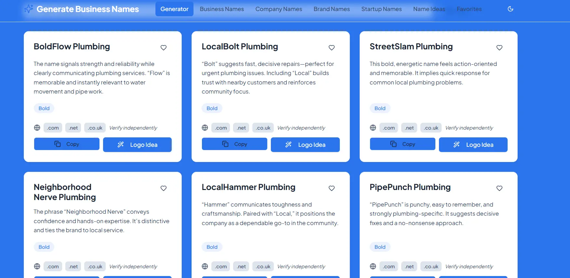The image size is (570, 278).
Task: Favorite PipePunch Plumbing with its heart icon
Action: coord(499,188)
